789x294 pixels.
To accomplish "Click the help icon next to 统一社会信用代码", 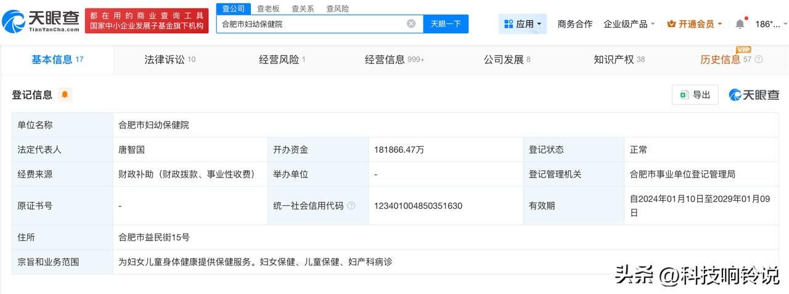I will [x=351, y=205].
